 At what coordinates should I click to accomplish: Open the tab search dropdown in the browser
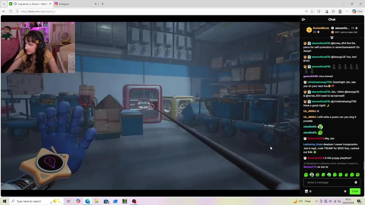[x=4, y=4]
